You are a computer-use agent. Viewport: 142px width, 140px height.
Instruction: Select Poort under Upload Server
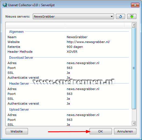12,120
